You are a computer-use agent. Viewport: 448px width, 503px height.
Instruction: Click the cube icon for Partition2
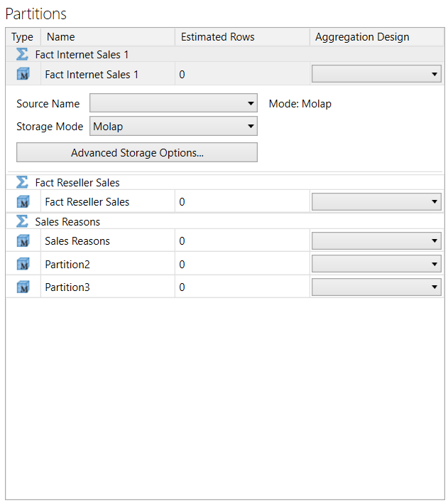click(x=23, y=265)
